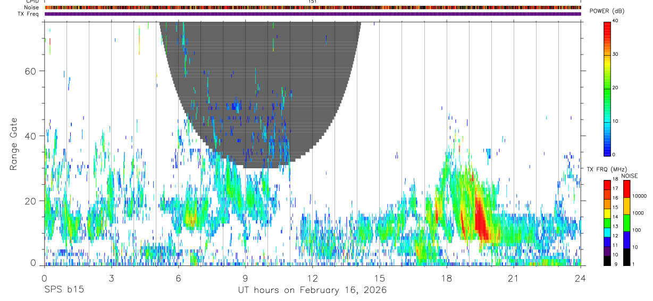Click the 6 hour tick on the UT axis
This screenshot has height=301, width=653.
pyautogui.click(x=179, y=278)
